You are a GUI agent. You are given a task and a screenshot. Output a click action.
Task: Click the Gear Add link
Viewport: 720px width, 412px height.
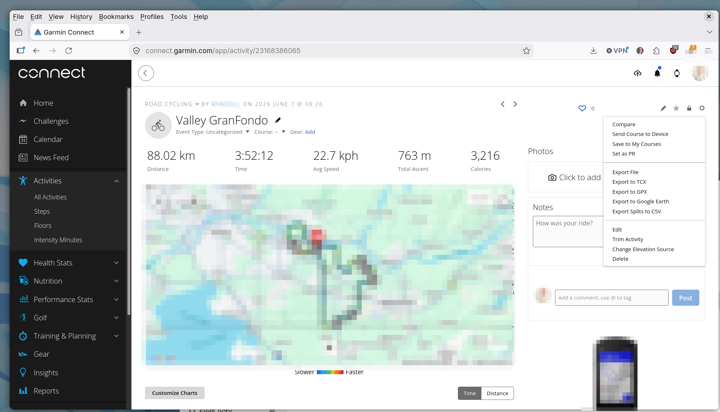(310, 132)
